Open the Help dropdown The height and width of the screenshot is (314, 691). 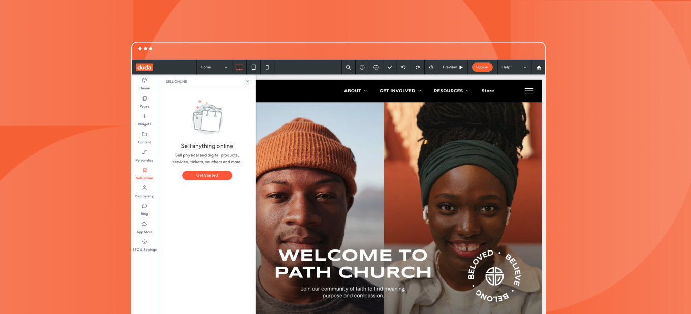(x=514, y=67)
